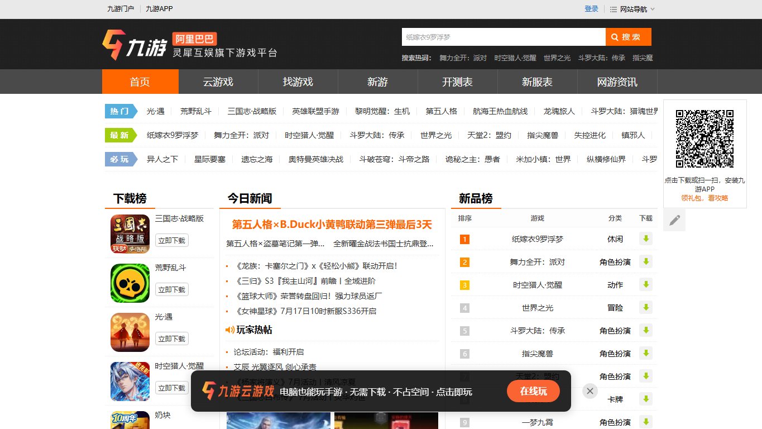Click the 必玩 category tag
The image size is (762, 429).
121,159
